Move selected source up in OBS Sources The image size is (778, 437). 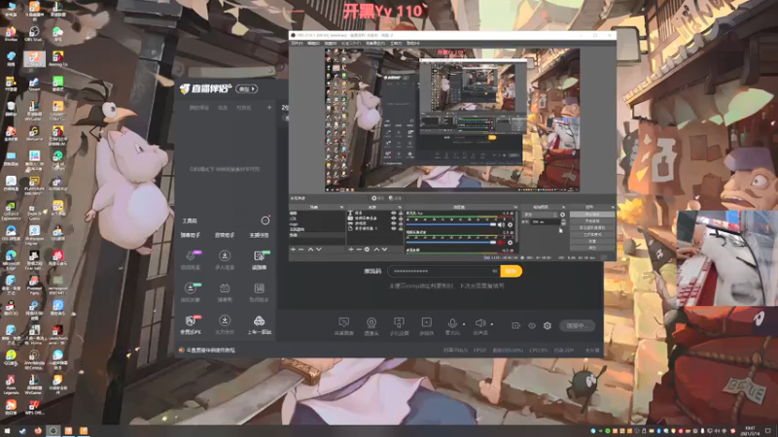pyautogui.click(x=376, y=250)
